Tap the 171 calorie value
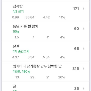Screen dimensions: 91x91 (x=76, y=9)
